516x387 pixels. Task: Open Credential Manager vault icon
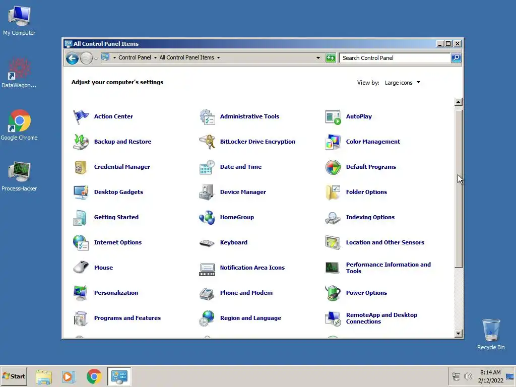coord(81,167)
